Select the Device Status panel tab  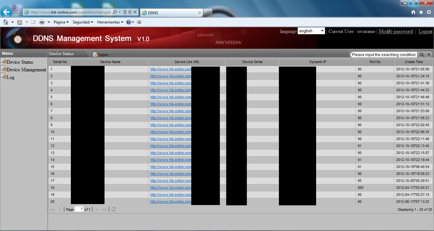(61, 54)
